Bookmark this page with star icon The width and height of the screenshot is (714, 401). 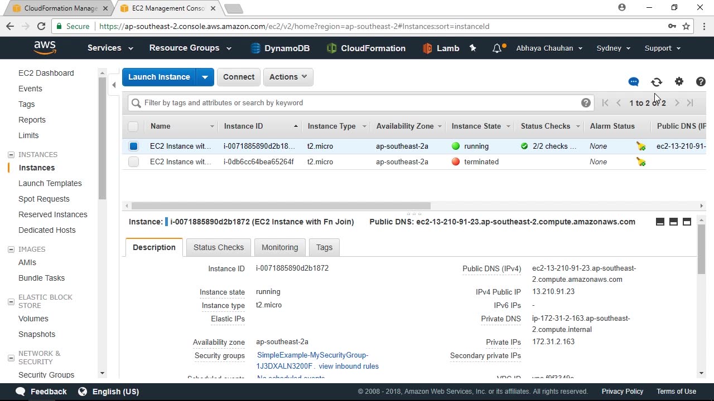(x=686, y=26)
